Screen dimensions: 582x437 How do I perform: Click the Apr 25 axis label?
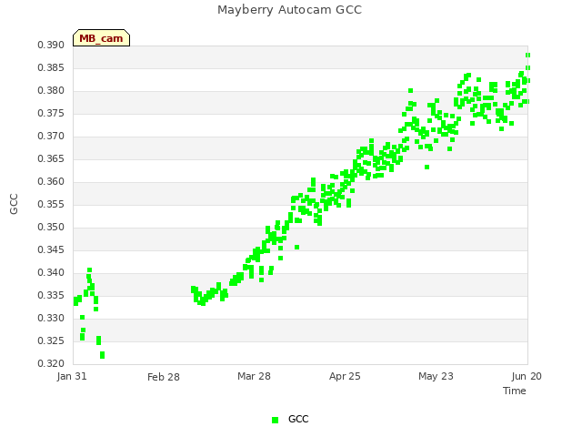tap(345, 376)
